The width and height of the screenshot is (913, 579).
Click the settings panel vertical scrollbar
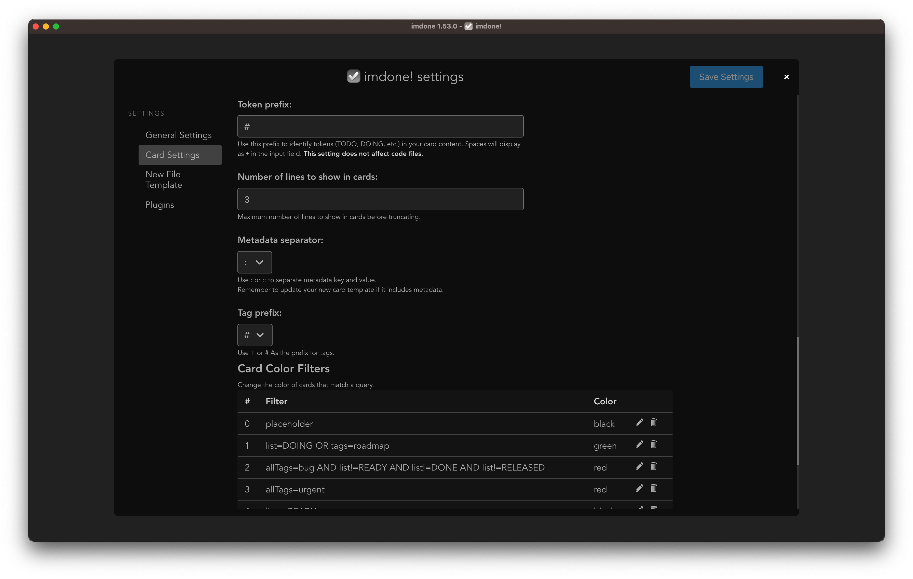pyautogui.click(x=797, y=401)
